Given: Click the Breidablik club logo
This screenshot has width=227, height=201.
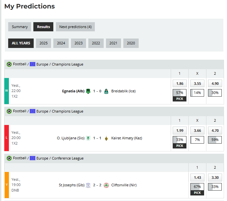Looking at the screenshot, I should (x=106, y=91).
